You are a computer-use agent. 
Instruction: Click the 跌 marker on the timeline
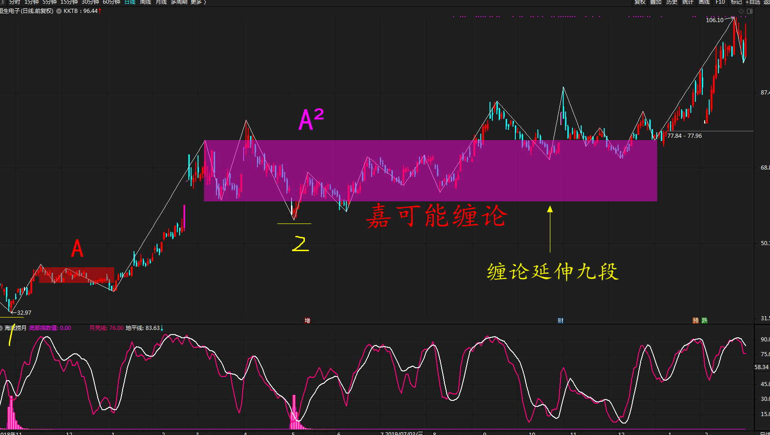point(705,320)
